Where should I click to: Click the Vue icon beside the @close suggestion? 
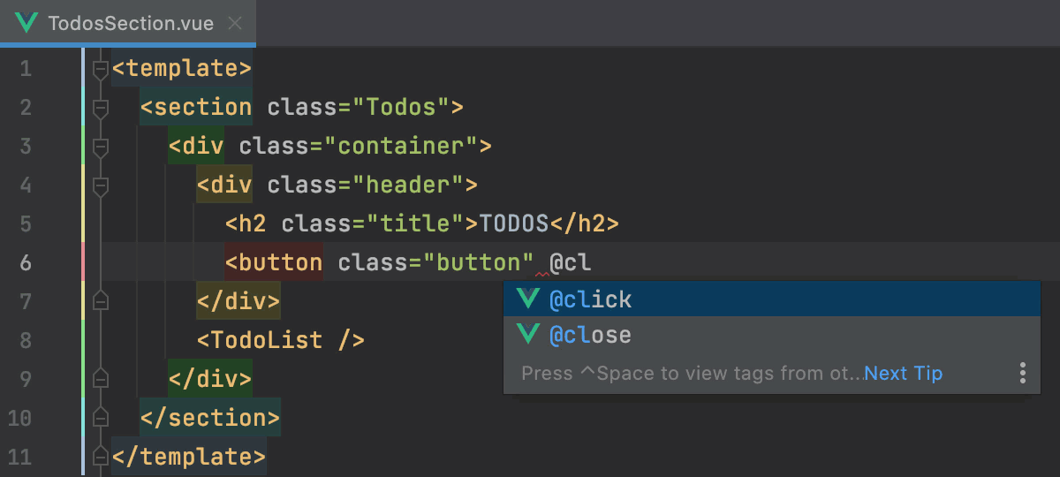point(528,335)
